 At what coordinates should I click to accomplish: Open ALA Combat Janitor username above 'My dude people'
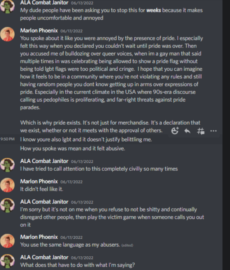[x=44, y=3]
